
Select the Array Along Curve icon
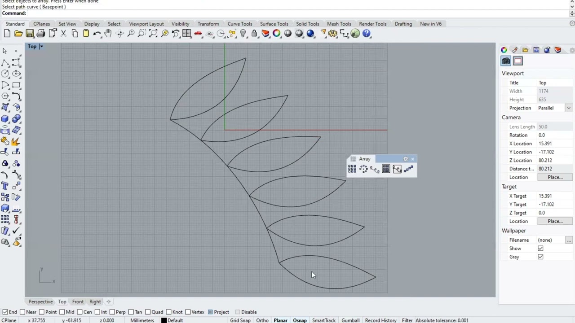[375, 169]
